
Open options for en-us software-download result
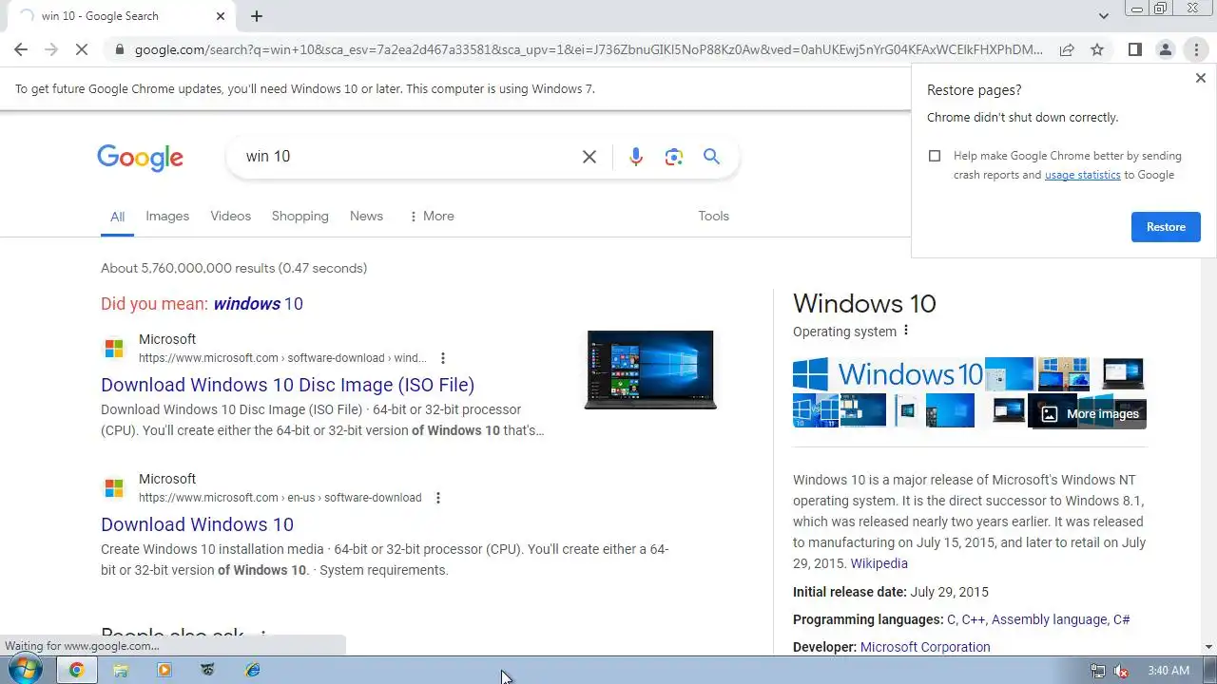tap(437, 498)
